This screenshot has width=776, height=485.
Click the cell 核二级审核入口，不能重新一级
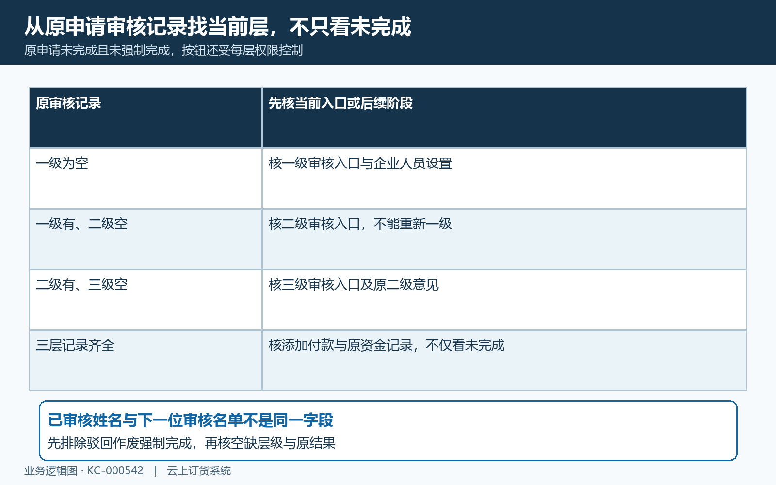pos(504,239)
